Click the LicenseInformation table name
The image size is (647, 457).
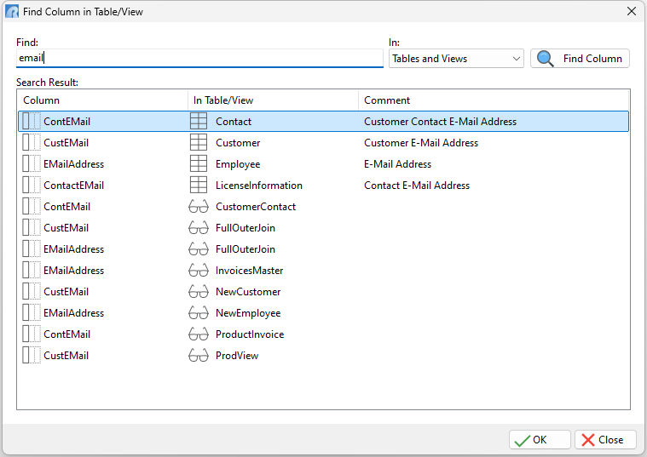coord(259,186)
